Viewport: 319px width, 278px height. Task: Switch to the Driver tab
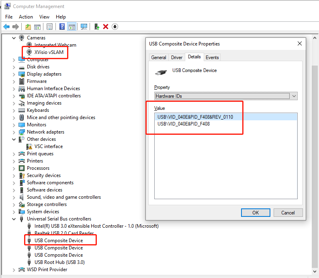177,58
